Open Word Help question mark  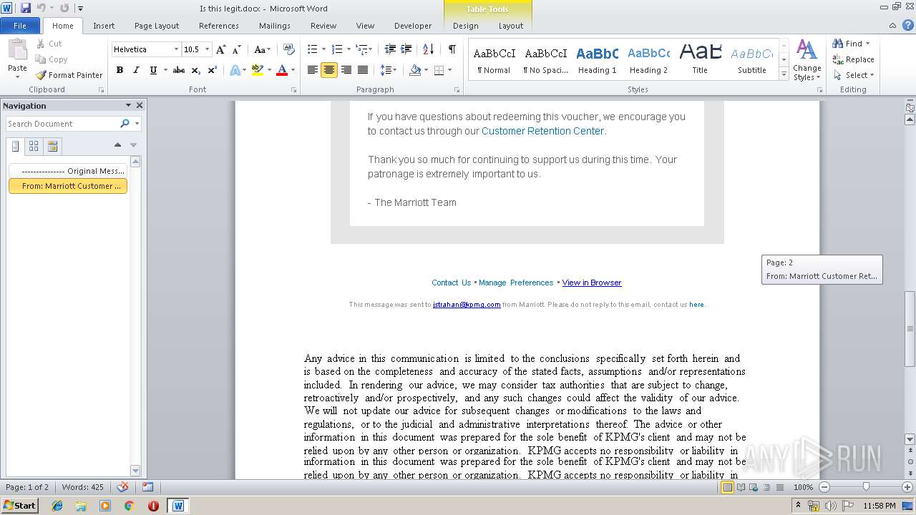[909, 25]
